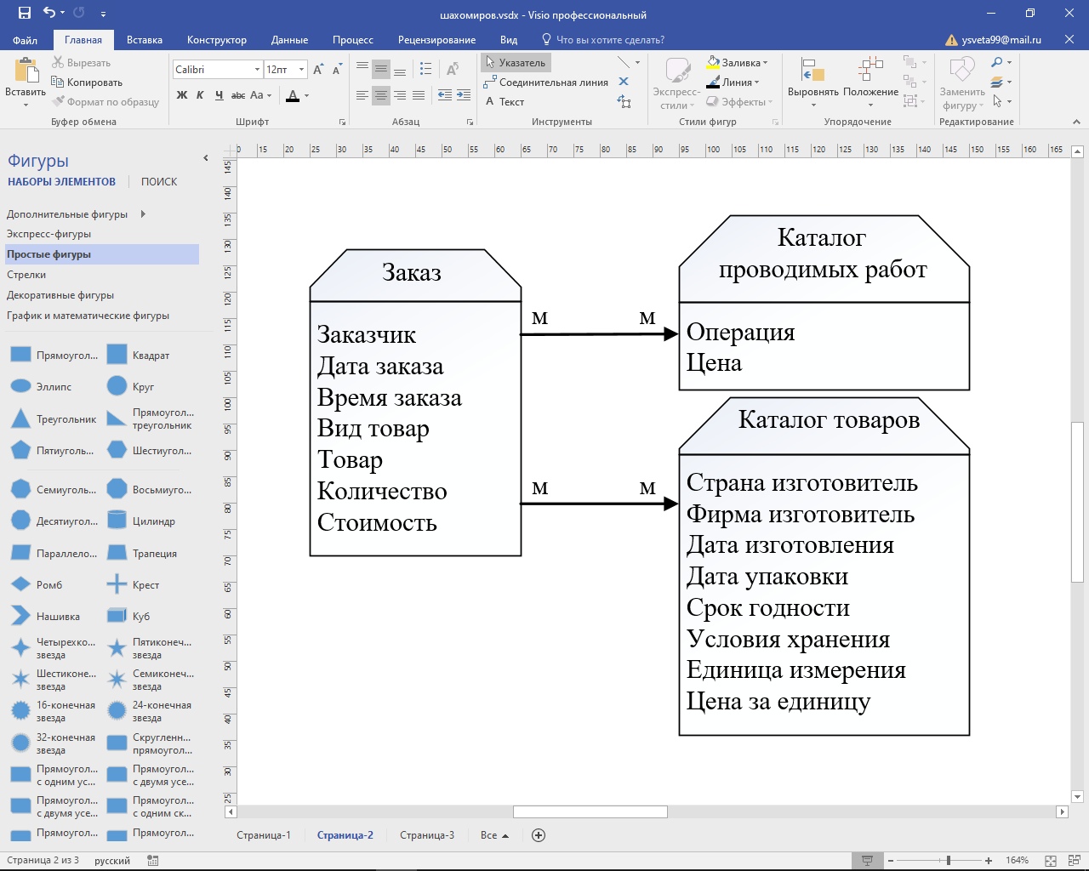Open the Arrows stencil set
Screen dimensions: 1089x871
(x=26, y=275)
